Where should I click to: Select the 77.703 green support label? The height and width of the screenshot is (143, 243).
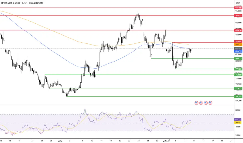(x=238, y=69)
